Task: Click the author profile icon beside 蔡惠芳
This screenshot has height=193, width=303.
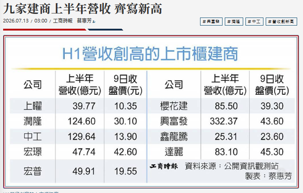Action: 94,22
